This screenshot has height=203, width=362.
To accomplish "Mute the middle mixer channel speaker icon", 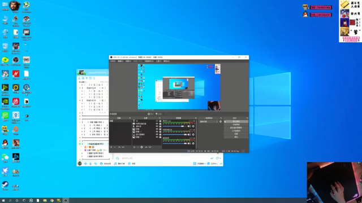I will (x=189, y=134).
